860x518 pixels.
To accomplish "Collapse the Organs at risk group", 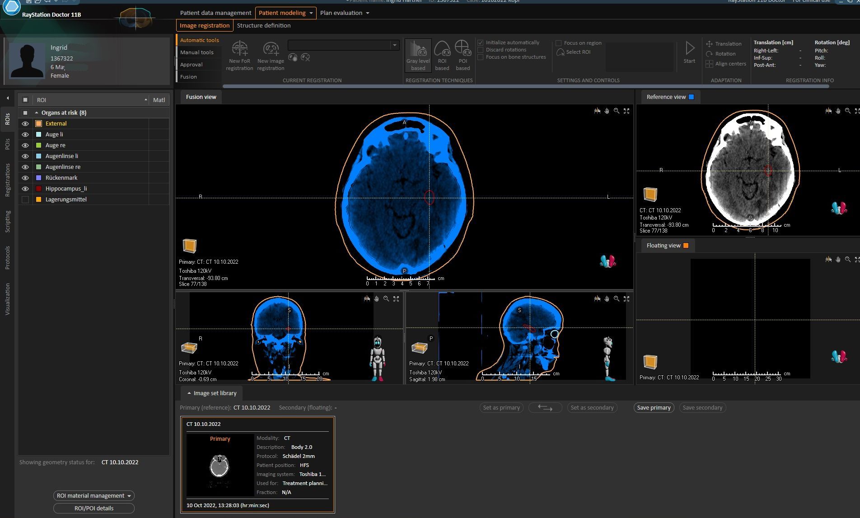I will [37, 113].
